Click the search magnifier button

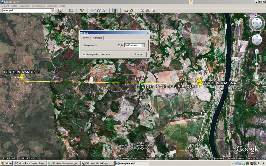click(x=60, y=10)
